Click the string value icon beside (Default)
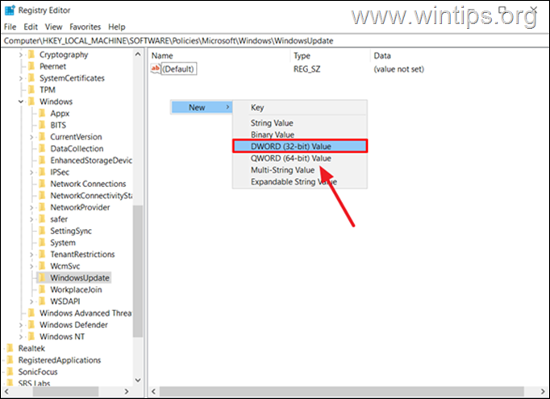550x399 pixels. tap(156, 69)
